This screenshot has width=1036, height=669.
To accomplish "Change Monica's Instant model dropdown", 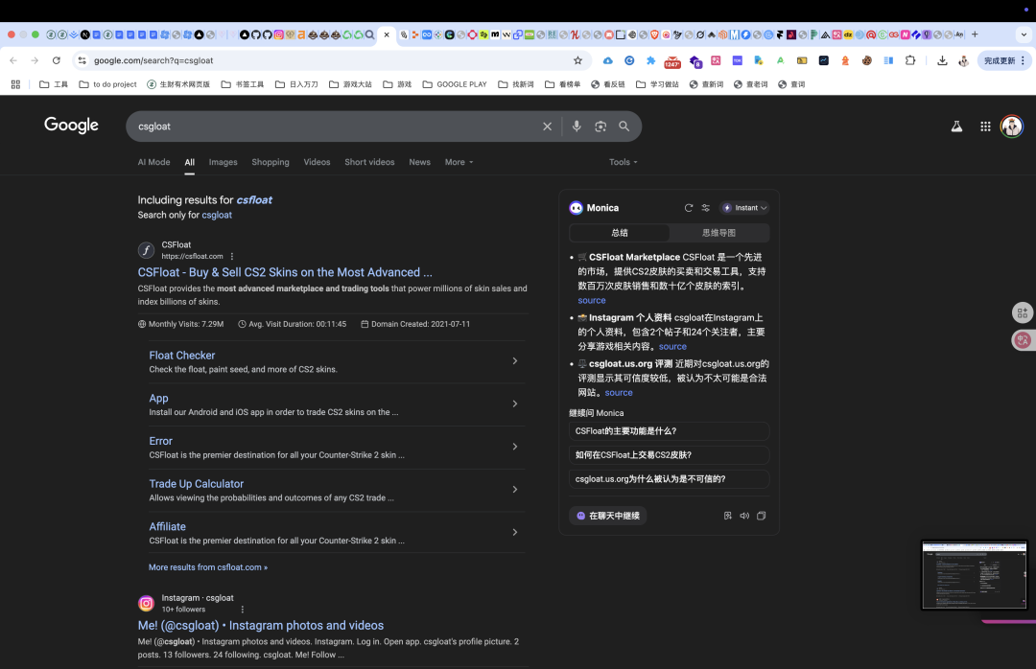I will (x=744, y=207).
